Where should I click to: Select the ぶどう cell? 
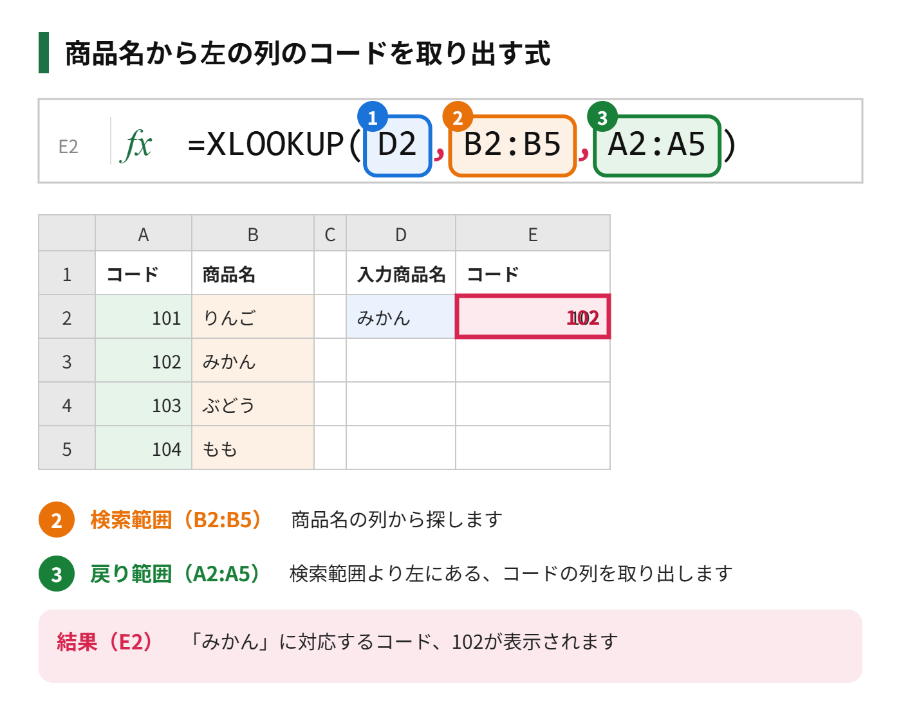(x=253, y=404)
